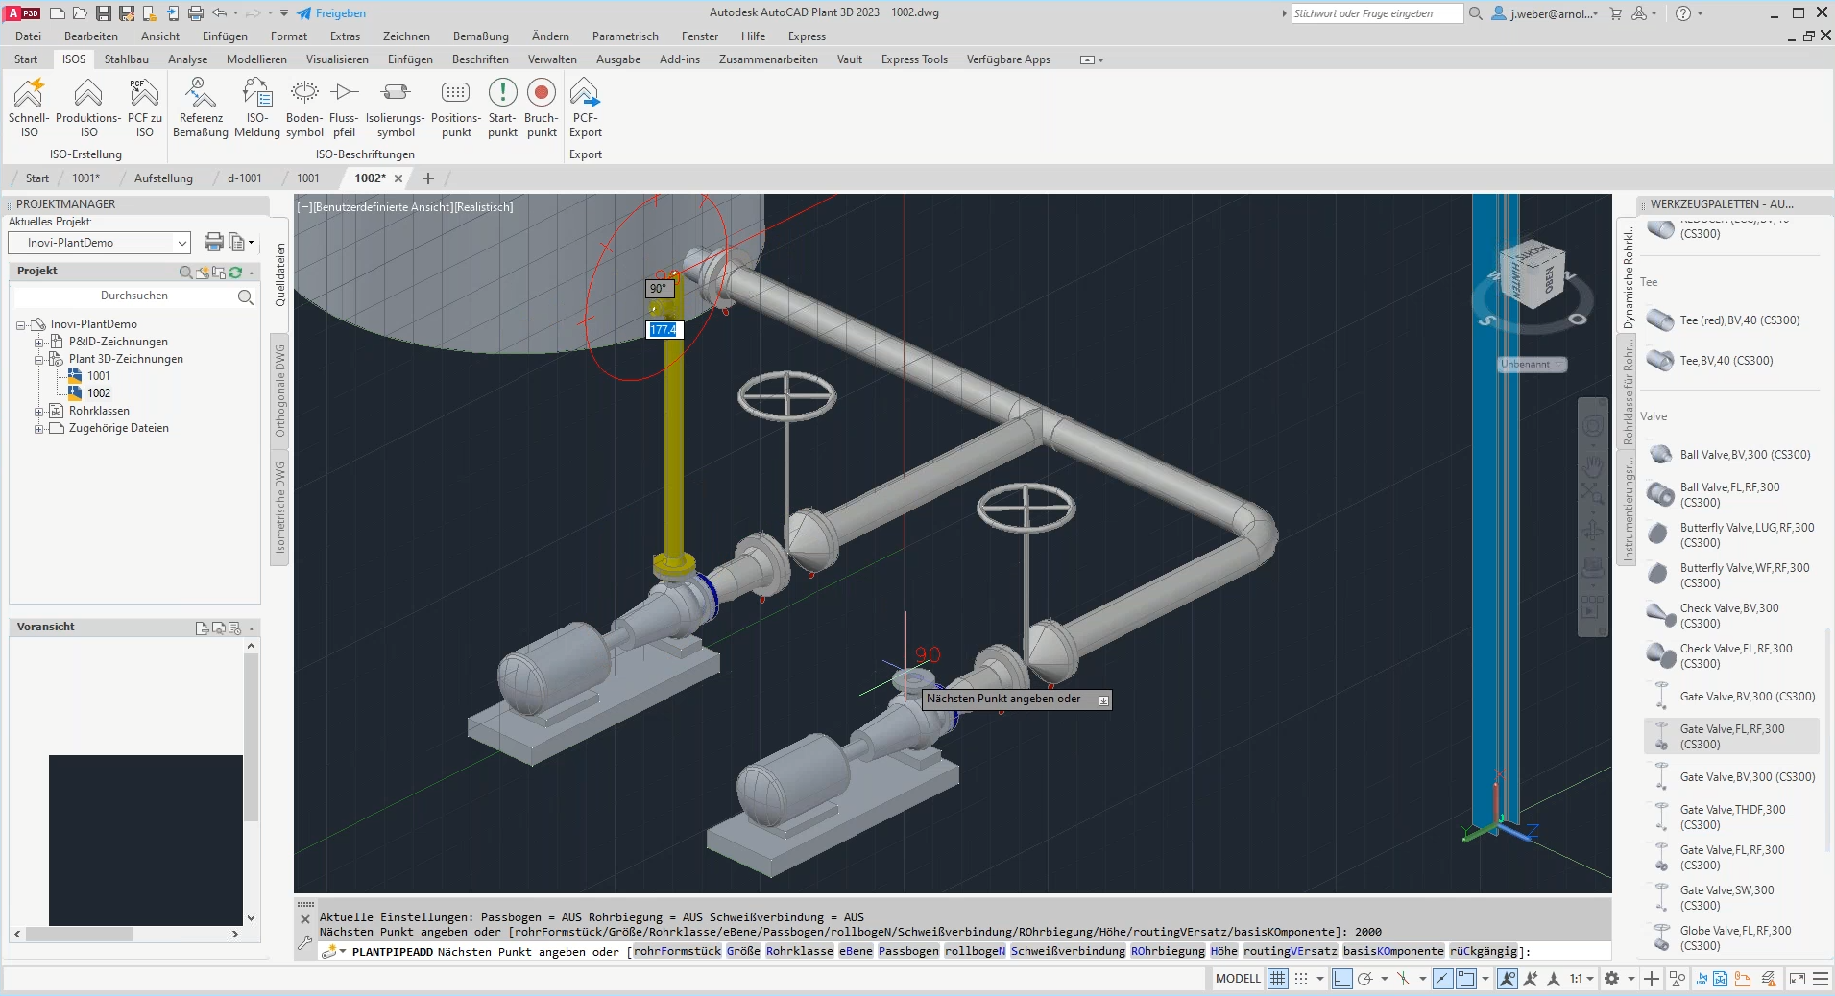Insert a Bodensymbol annotation
The width and height of the screenshot is (1835, 996).
pos(304,107)
